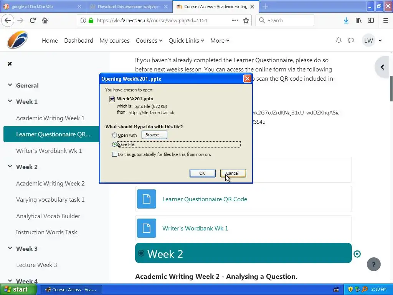The width and height of the screenshot is (393, 295).
Task: Click the magnifier icon in system tray
Action: (x=365, y=289)
